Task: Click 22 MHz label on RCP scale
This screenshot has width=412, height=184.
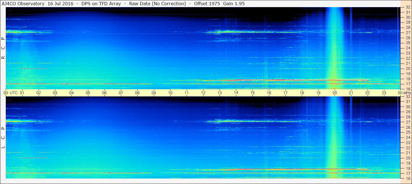Action: 408,58
